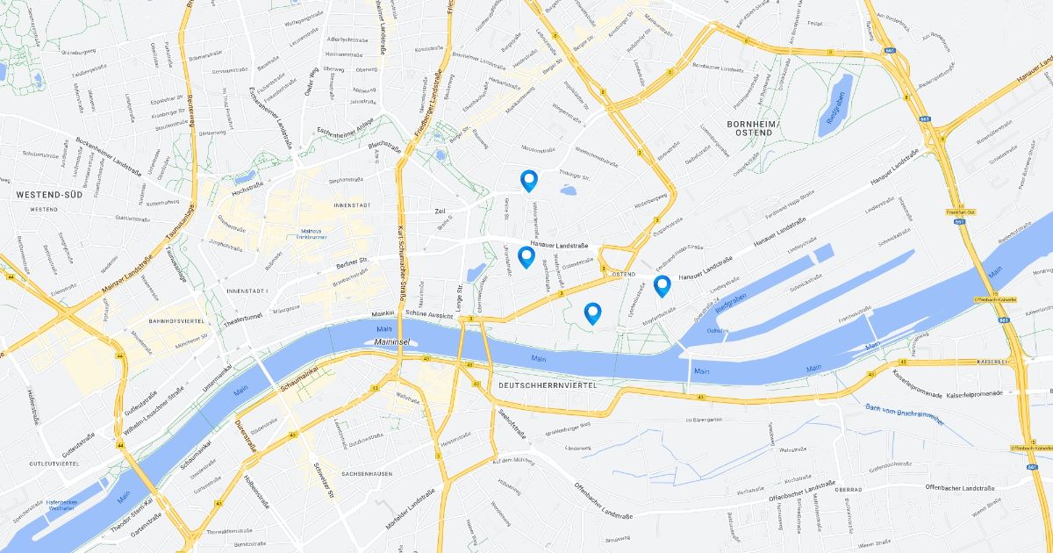
Task: Click the DEUTSCHHERRNVIERTEL district label
Action: (547, 385)
